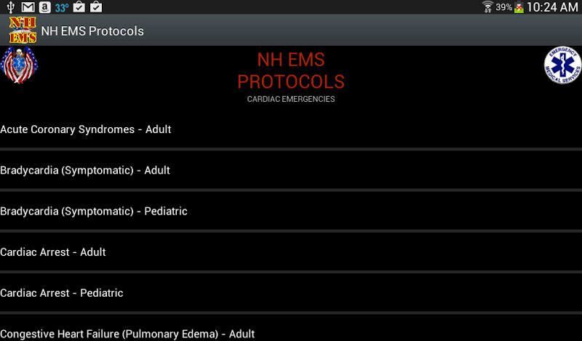Open Cardiac Arrest - Adult protocol
Image resolution: width=582 pixels, height=341 pixels.
(53, 252)
